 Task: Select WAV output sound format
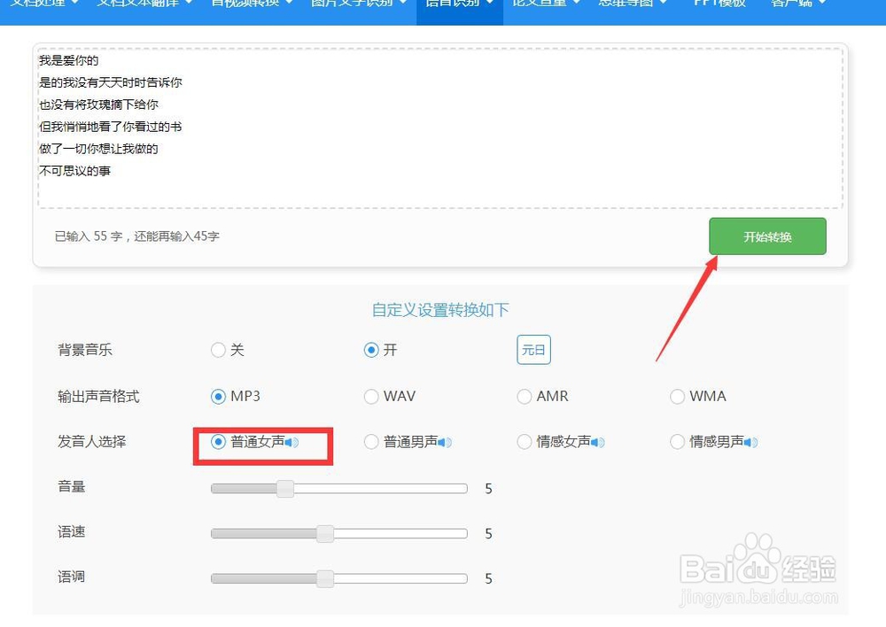coord(371,396)
